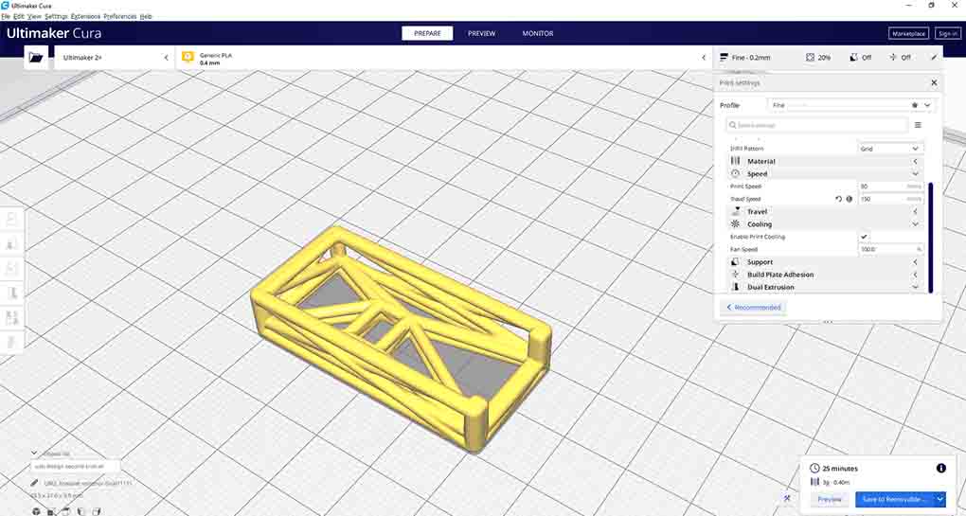The image size is (966, 516).
Task: Collapse the Speed settings section
Action: (826, 173)
